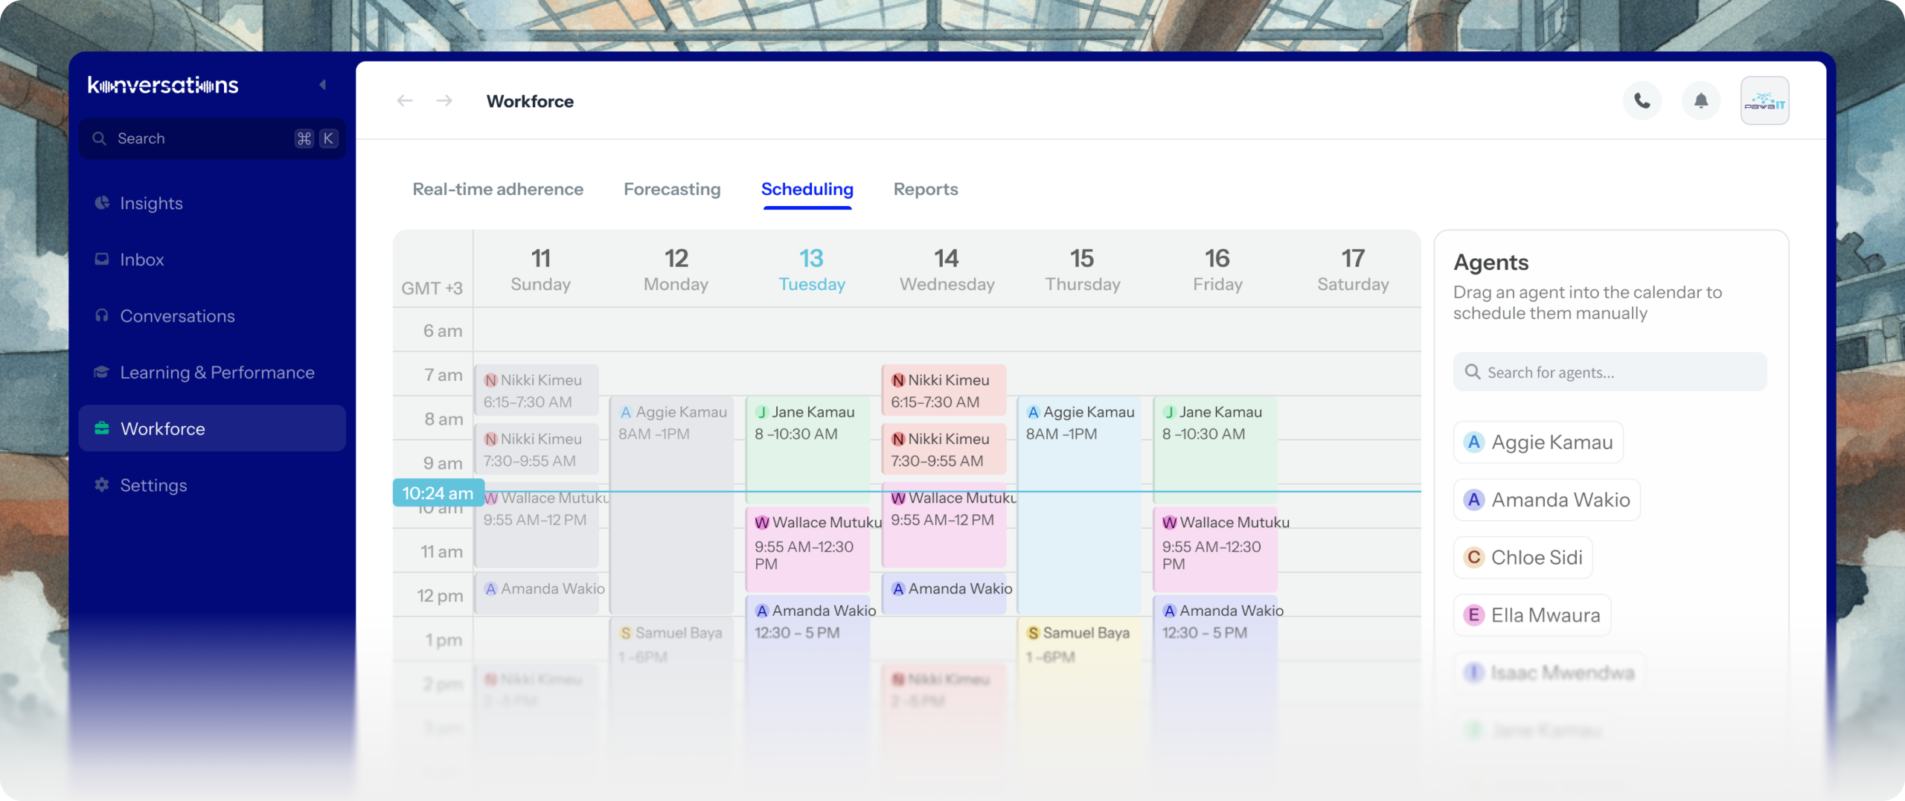The image size is (1905, 801).
Task: Click the PawaIT profile avatar
Action: point(1764,101)
